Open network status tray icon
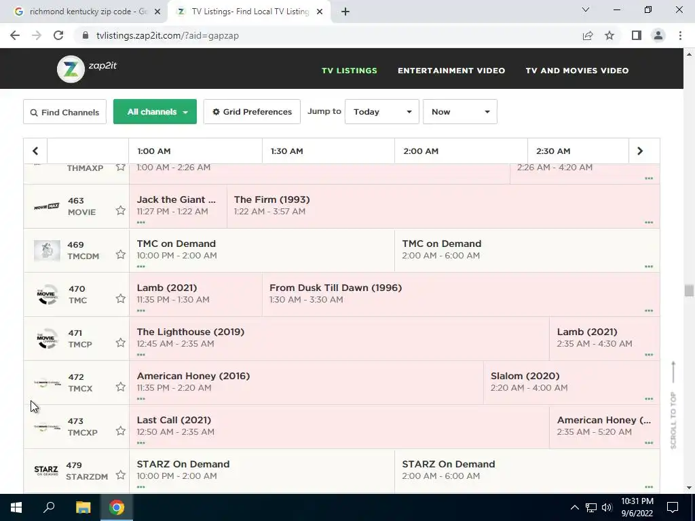The width and height of the screenshot is (695, 521). 591,507
